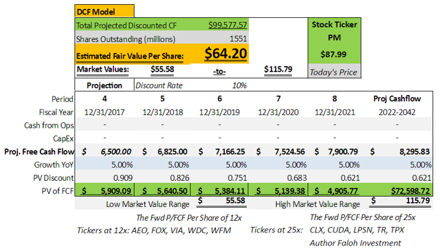Select the Discount Rate 10% cell
440x249 pixels.
click(239, 85)
